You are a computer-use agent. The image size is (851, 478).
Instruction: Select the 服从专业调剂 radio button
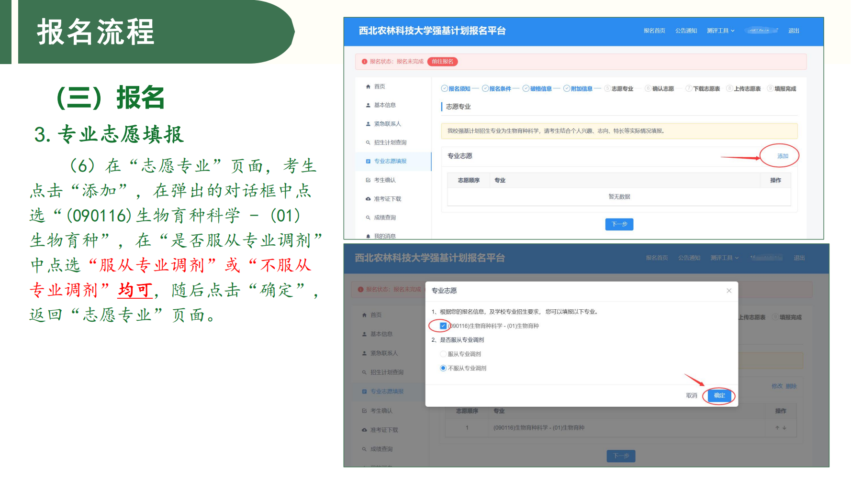(443, 354)
